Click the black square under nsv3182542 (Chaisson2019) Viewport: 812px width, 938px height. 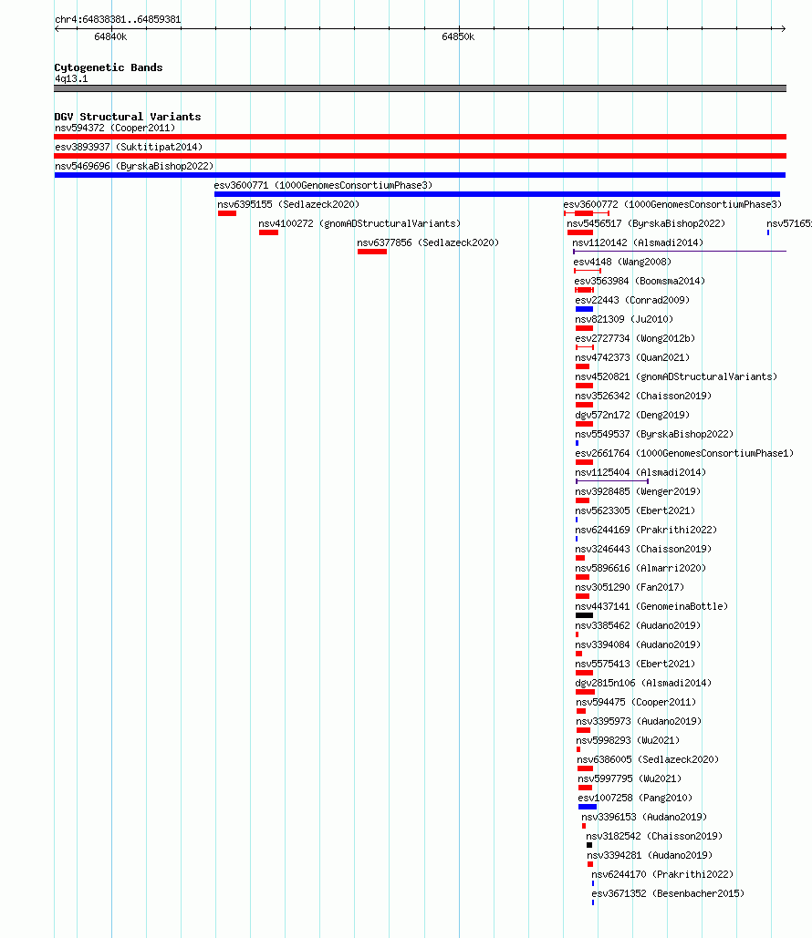coord(589,845)
